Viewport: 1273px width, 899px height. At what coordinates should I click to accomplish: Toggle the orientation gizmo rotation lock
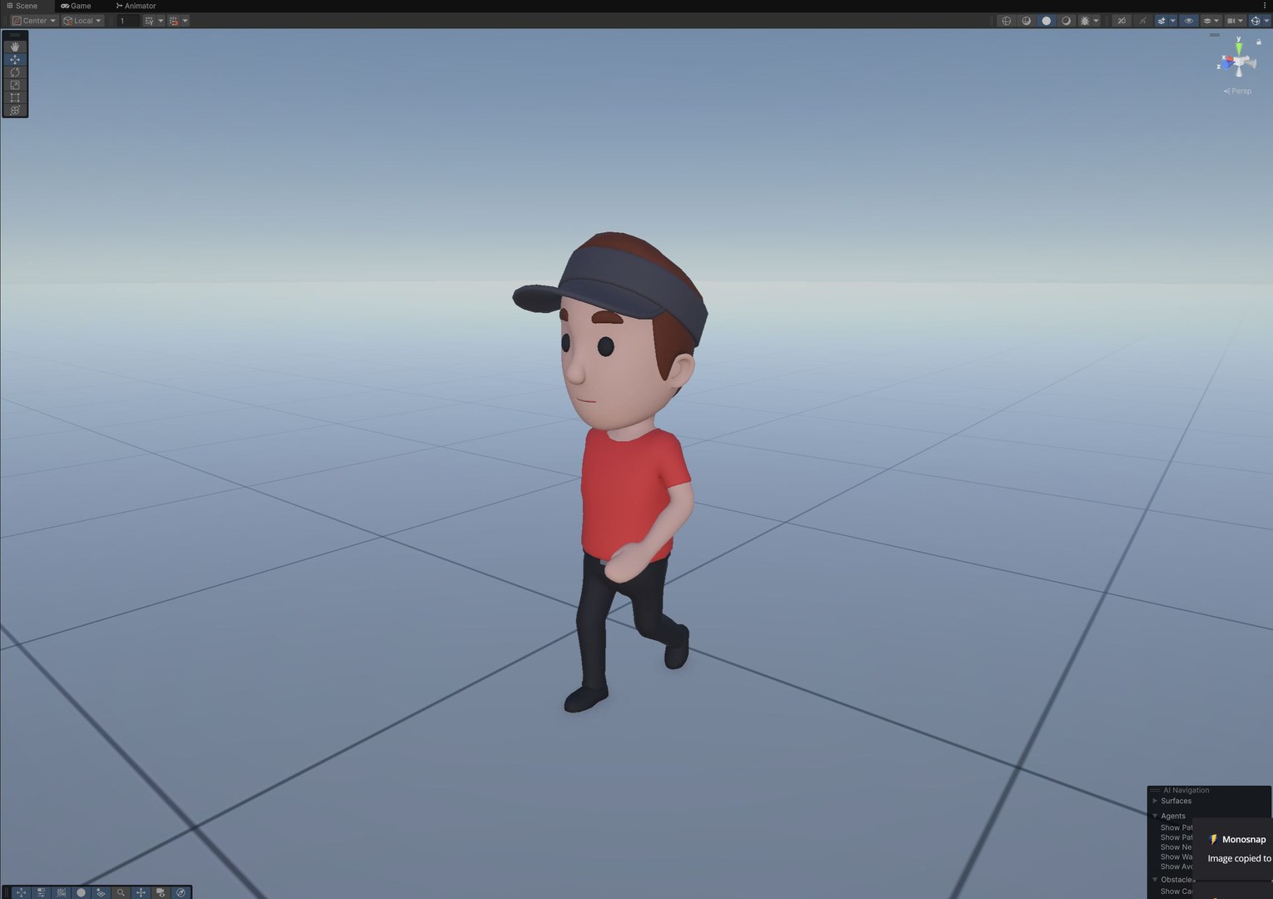[1259, 42]
